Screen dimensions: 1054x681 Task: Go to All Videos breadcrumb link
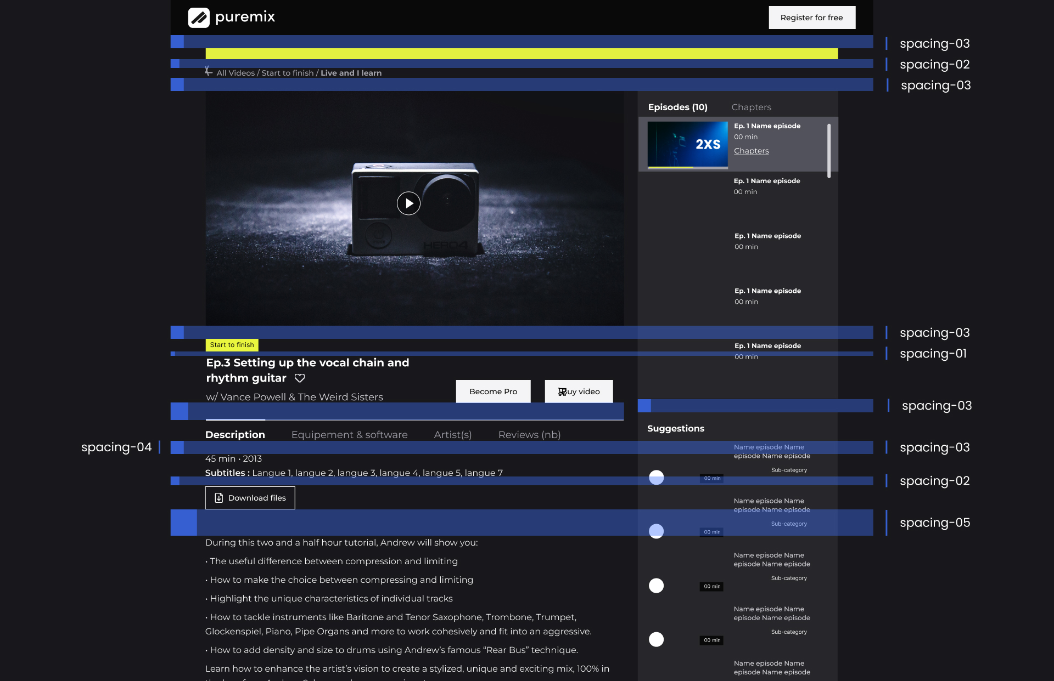(x=236, y=73)
